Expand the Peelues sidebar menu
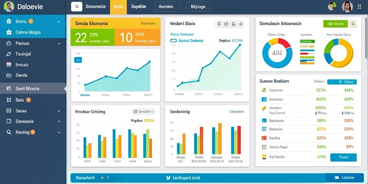Viewport: 368px width, 184px height. [x=59, y=43]
